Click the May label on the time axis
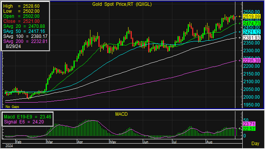 (113, 142)
